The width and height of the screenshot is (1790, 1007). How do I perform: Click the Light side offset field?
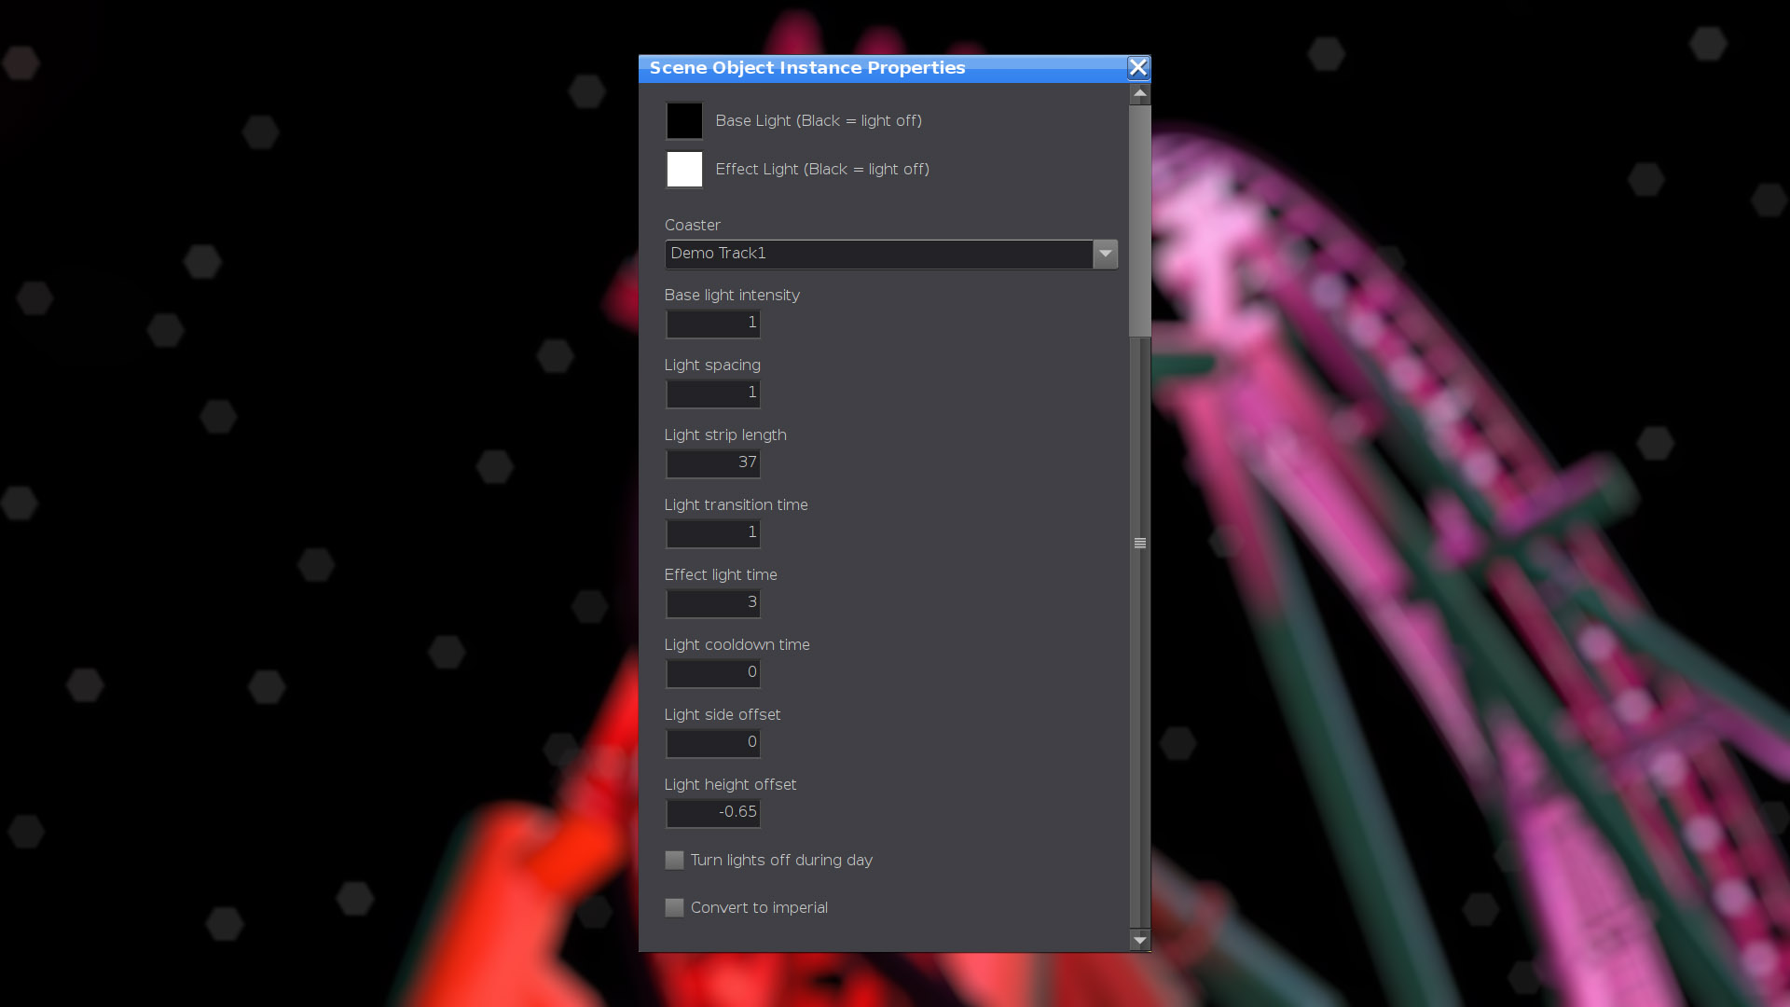713,743
